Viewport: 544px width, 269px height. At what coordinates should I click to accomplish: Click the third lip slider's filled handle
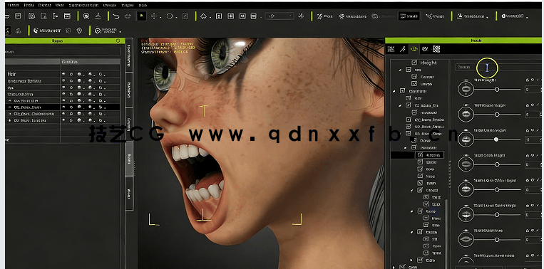pos(496,139)
